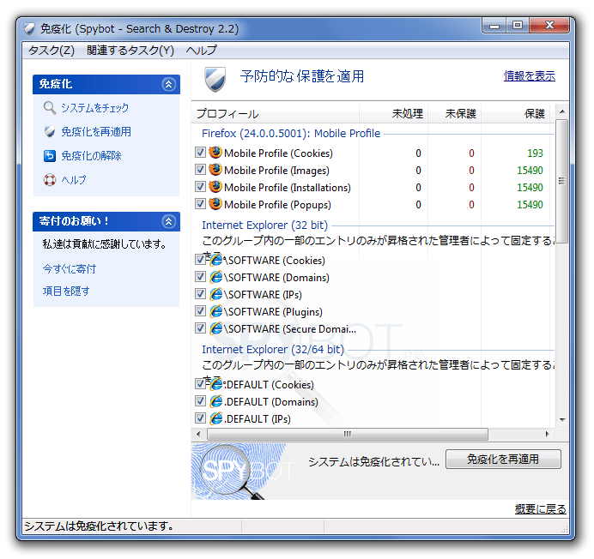Toggle the Mobile Profile (Popups) checkbox
The image size is (594, 559).
click(x=200, y=204)
